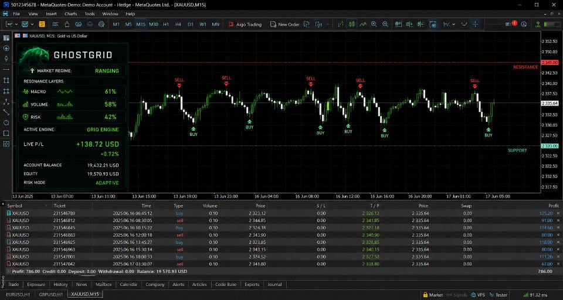Select the M15 timeframe
Image resolution: width=563 pixels, height=300 pixels.
point(141,25)
